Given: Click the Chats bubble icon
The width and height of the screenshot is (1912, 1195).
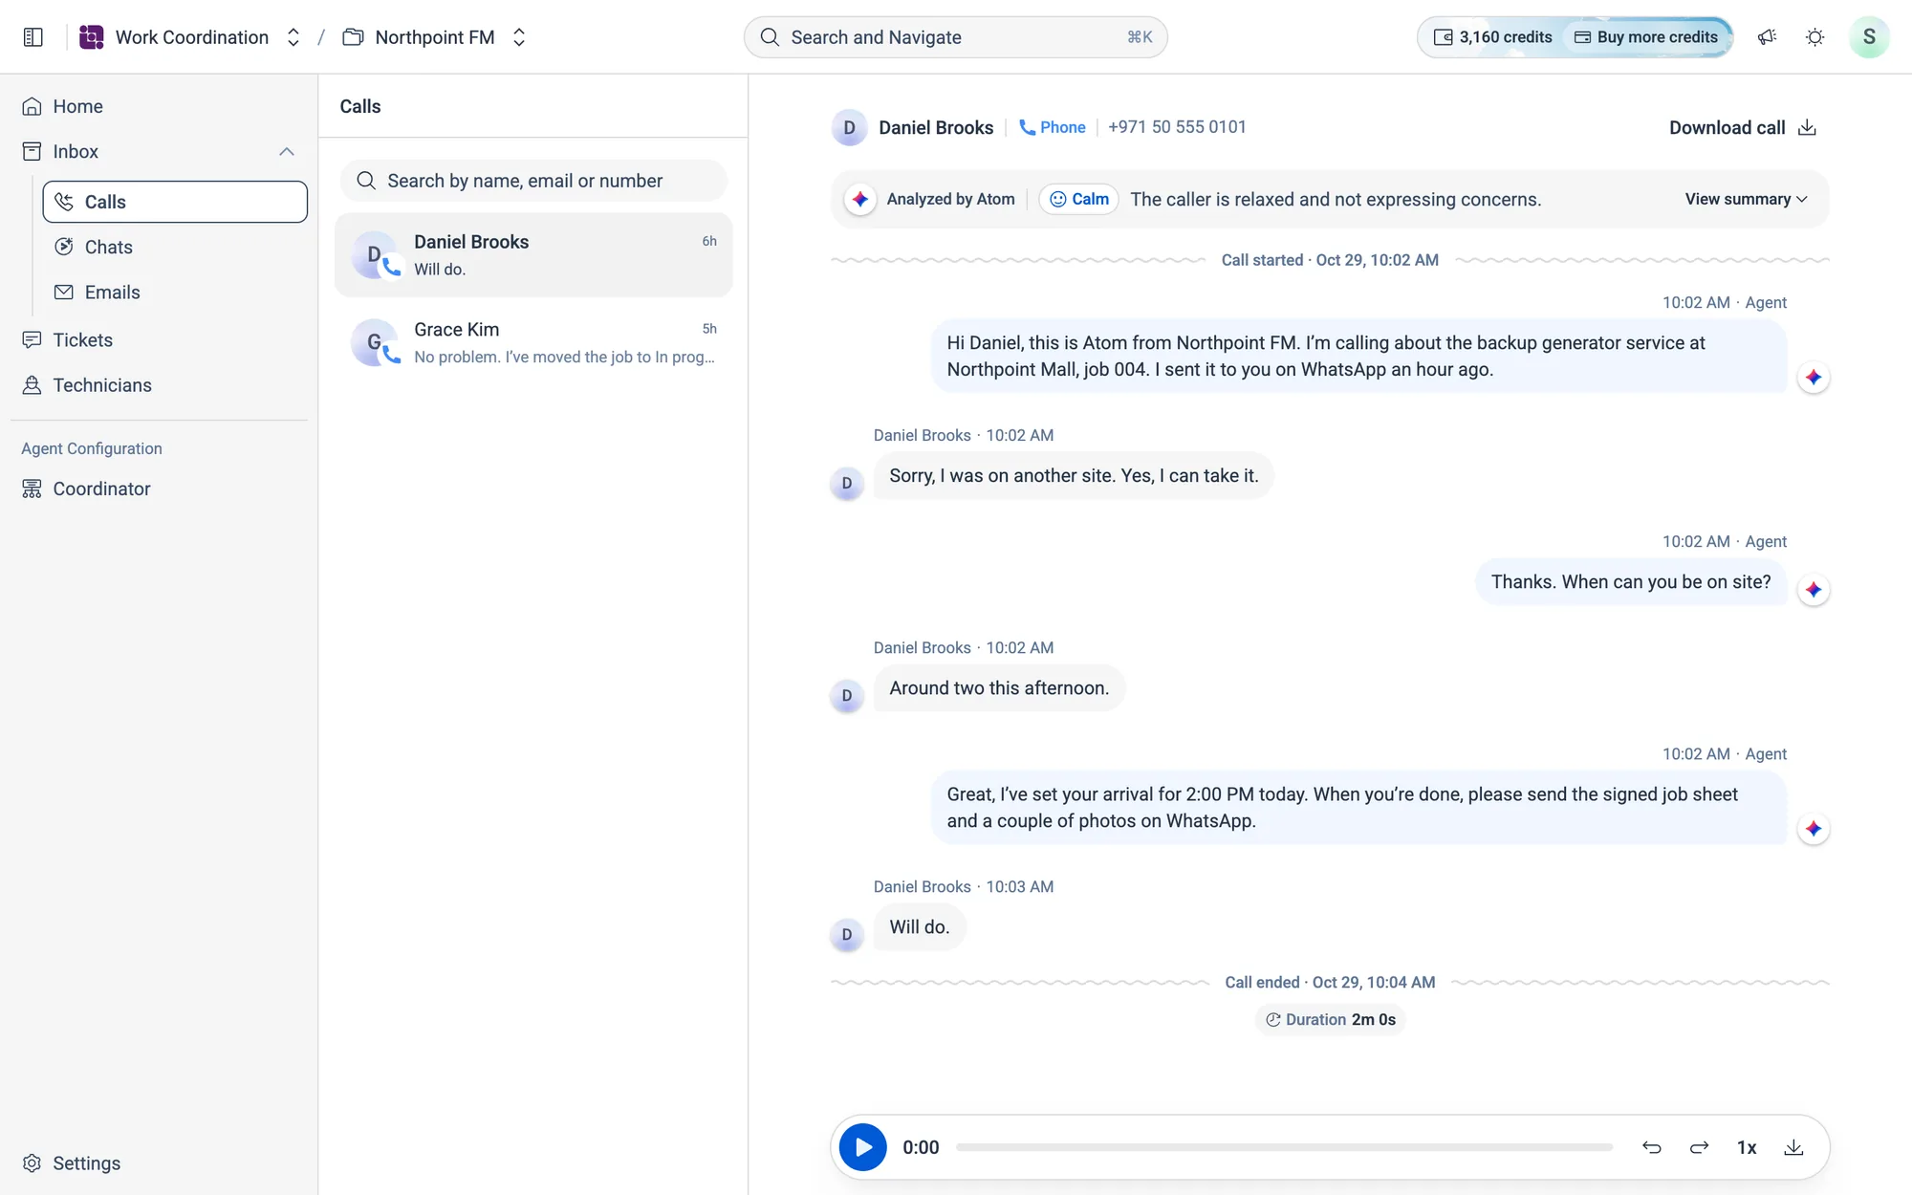Looking at the screenshot, I should (x=64, y=247).
